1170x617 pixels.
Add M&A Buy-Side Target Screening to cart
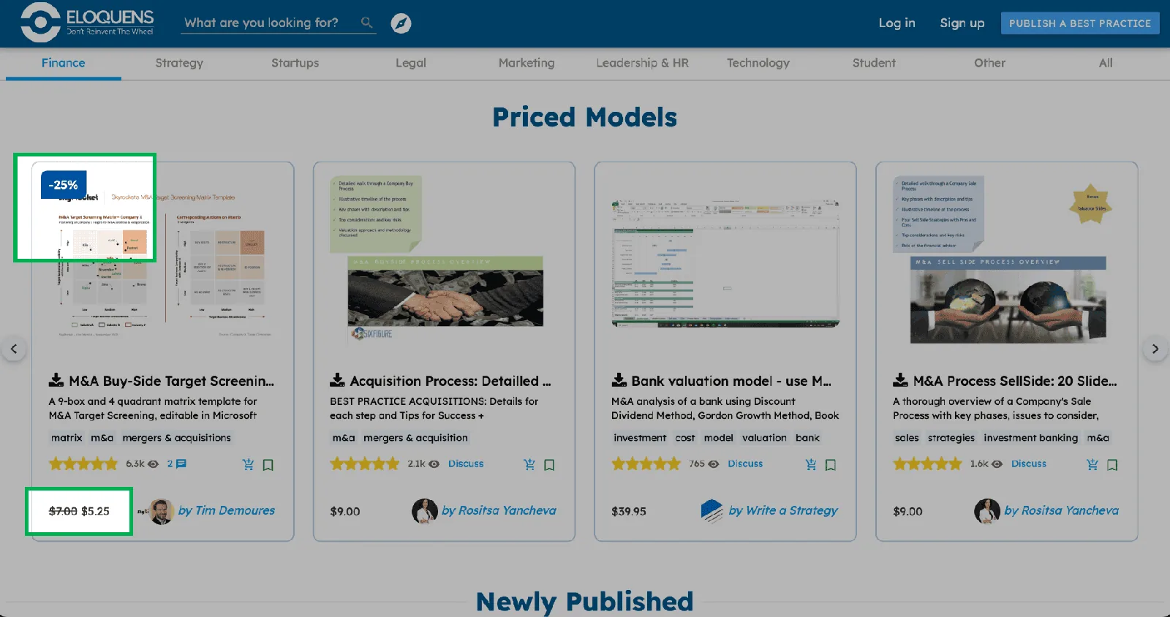[x=249, y=464]
